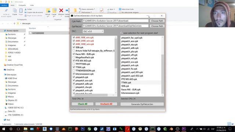The height and width of the screenshot is (132, 235).
Task: Switch to the Inicio ribbon tab
Action: click(x=12, y=5)
